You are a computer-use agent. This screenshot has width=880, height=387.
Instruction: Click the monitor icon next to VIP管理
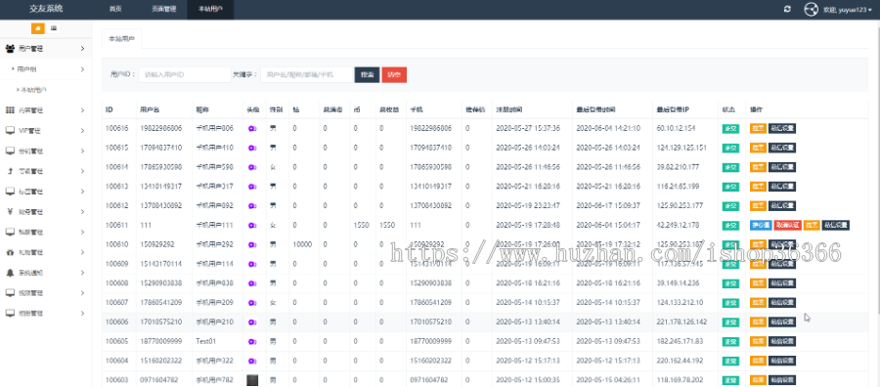pos(10,131)
